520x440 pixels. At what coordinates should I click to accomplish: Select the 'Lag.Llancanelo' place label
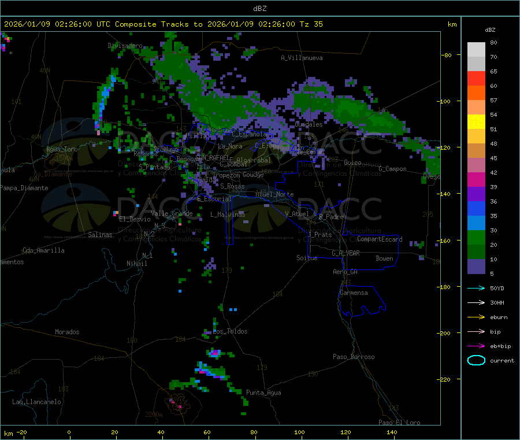pos(36,402)
